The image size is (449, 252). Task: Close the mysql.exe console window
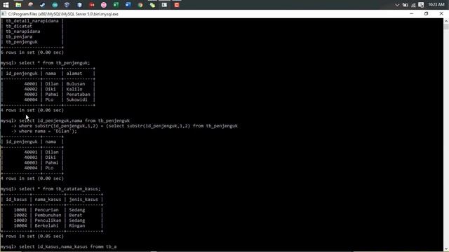[x=441, y=14]
